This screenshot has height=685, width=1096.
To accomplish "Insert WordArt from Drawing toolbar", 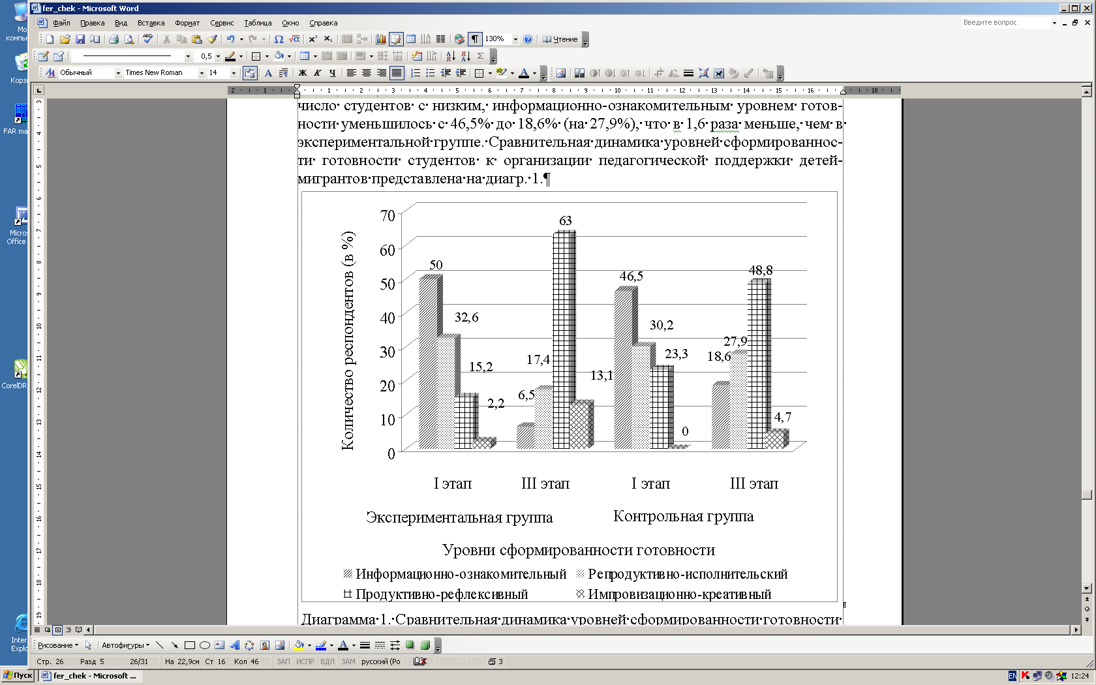I will pyautogui.click(x=235, y=645).
